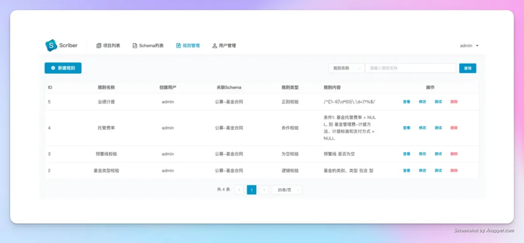Click the 新建规则 button
Image resolution: width=524 pixels, height=243 pixels.
(x=63, y=68)
